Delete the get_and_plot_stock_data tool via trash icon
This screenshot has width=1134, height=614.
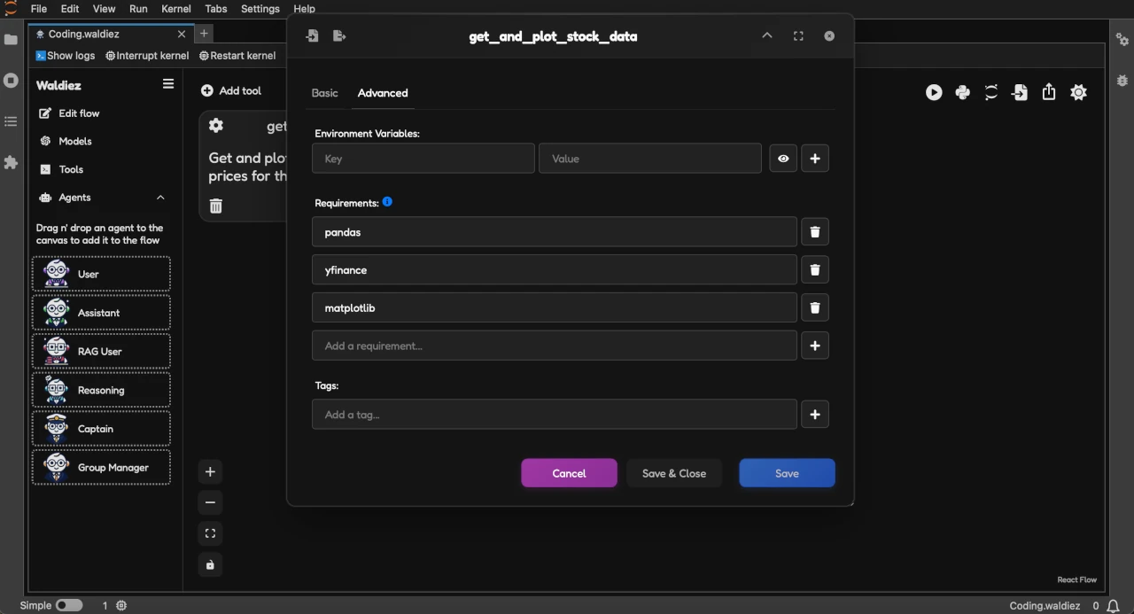(215, 205)
